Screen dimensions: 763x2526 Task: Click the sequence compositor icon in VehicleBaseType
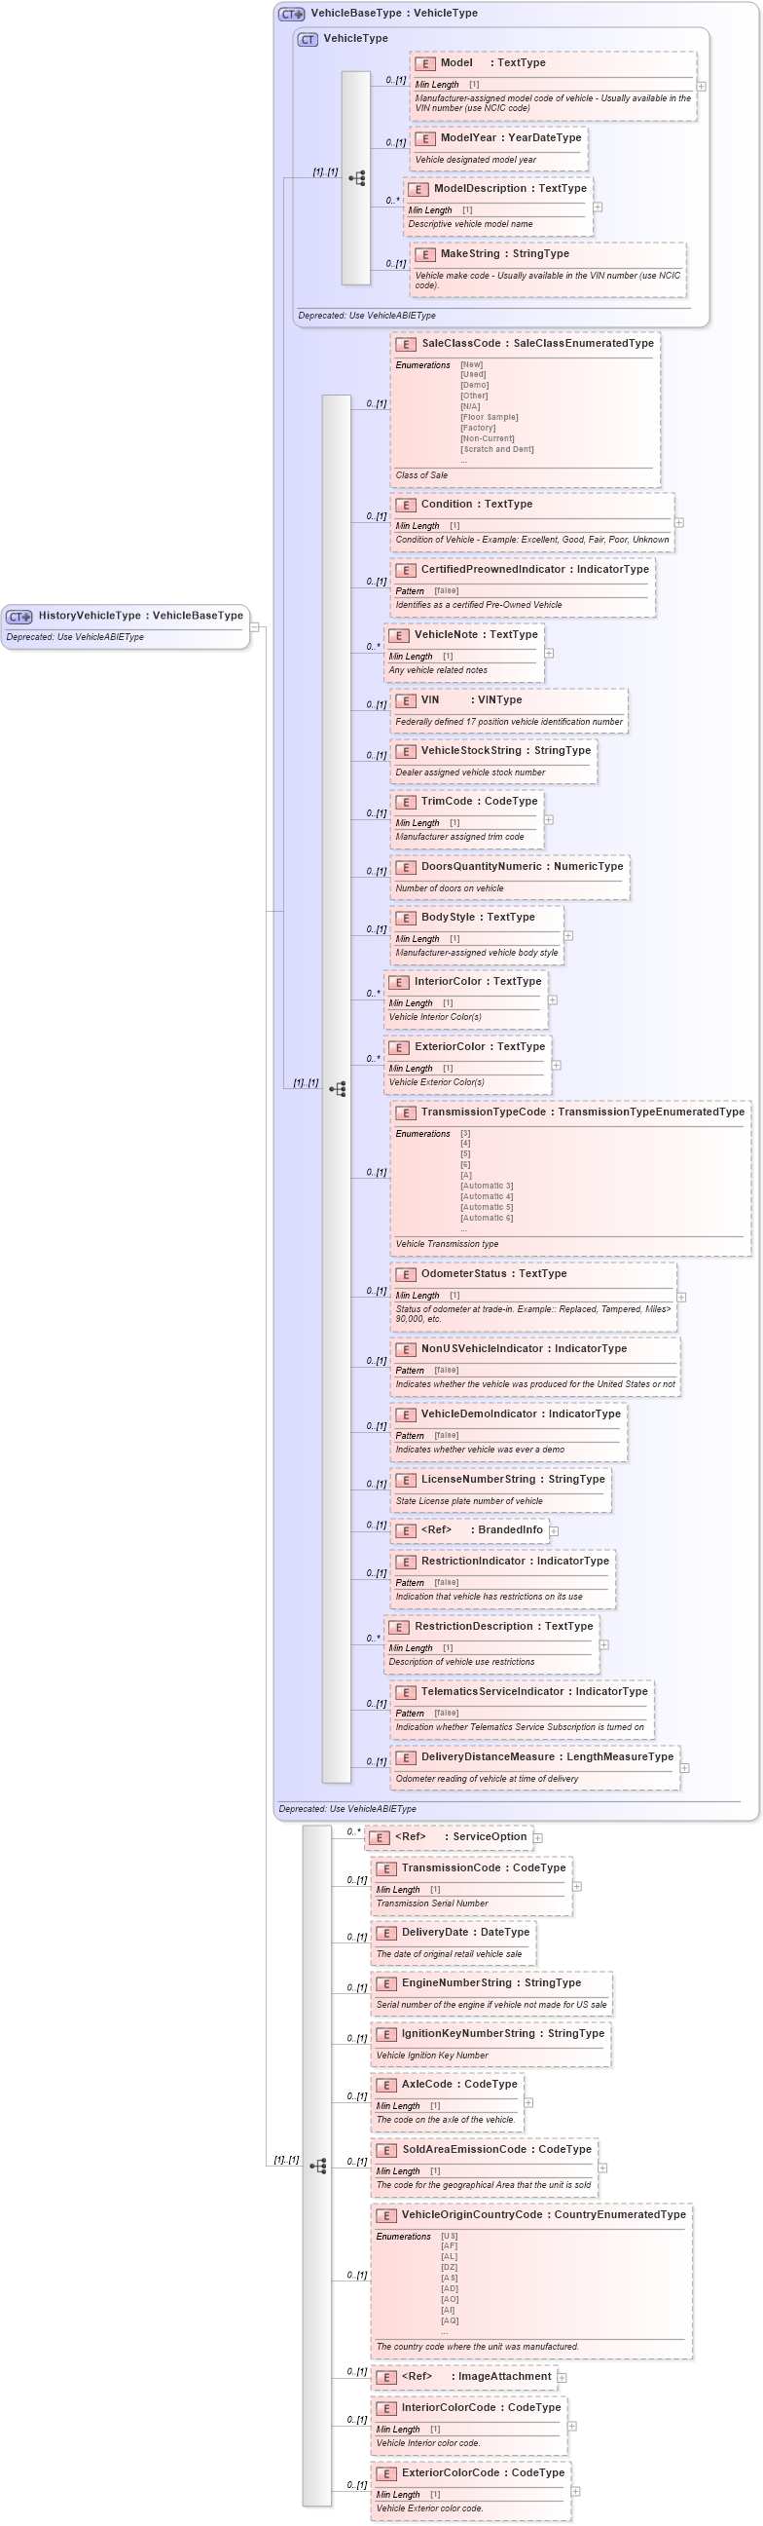coord(338,1088)
